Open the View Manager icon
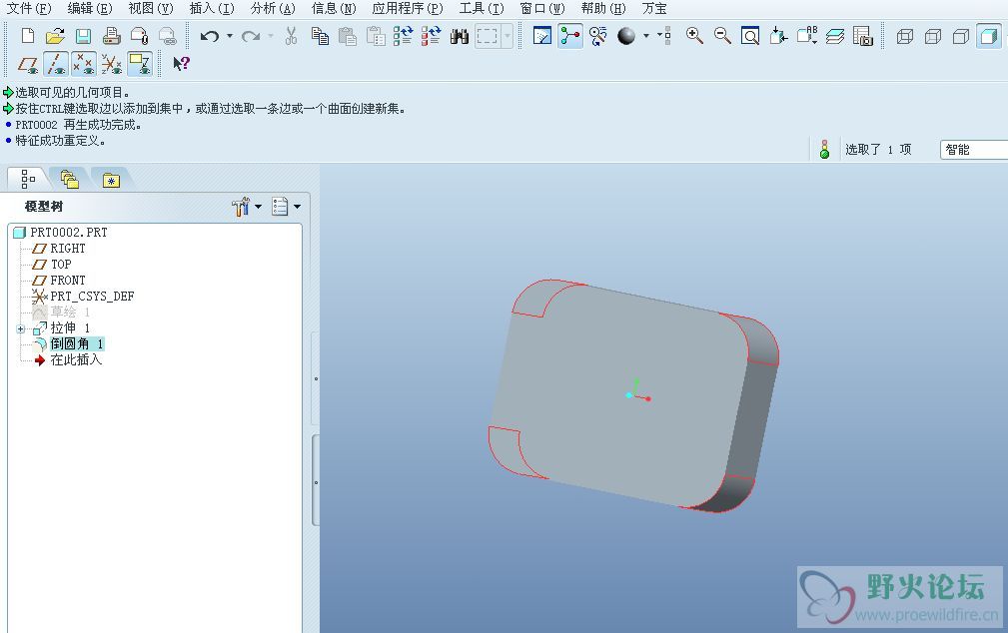1008x633 pixels. [x=863, y=35]
